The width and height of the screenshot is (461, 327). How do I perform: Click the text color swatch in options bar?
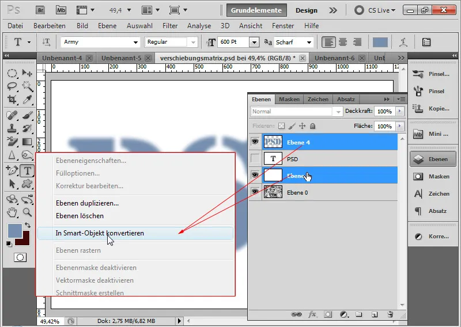coord(380,42)
